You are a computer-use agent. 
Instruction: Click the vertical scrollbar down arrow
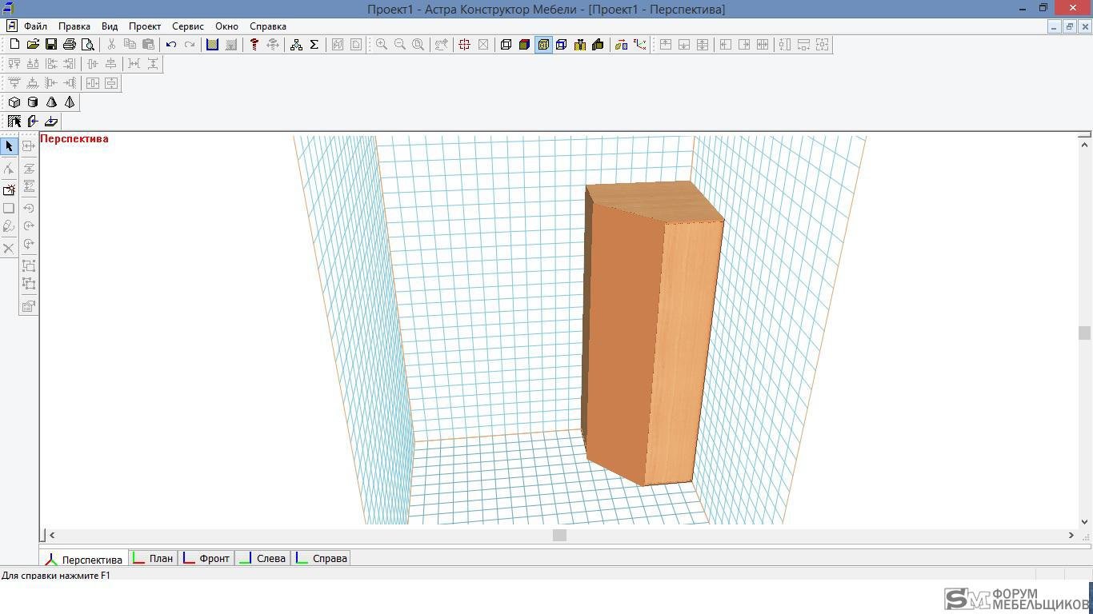1084,522
